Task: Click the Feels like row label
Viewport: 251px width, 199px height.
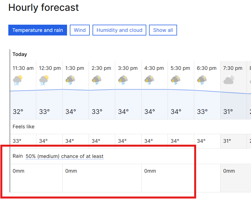Action: (24, 127)
